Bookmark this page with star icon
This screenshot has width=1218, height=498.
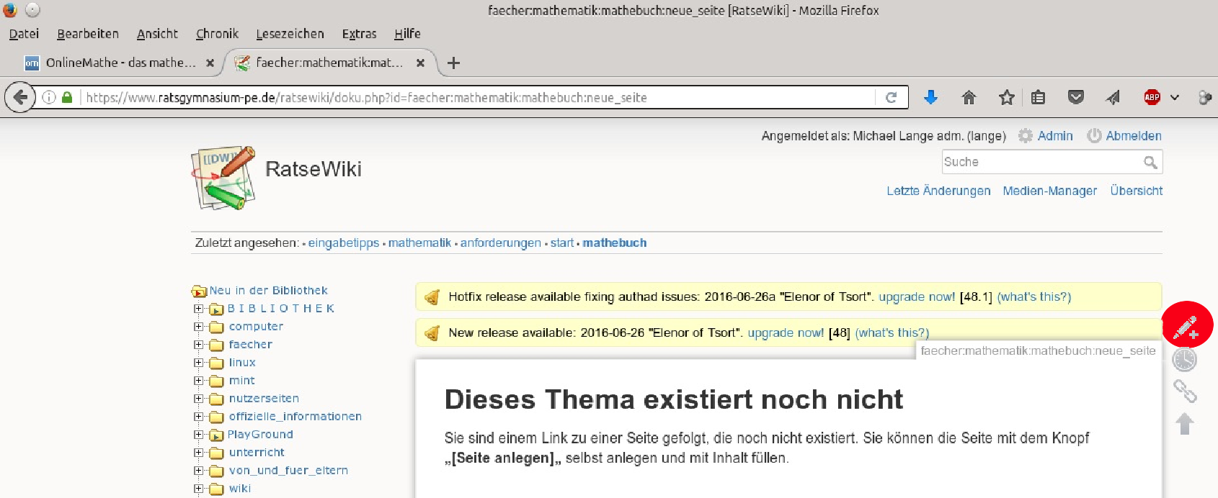pyautogui.click(x=1006, y=97)
